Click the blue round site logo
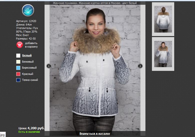The height and width of the screenshot is (137, 195). tap(28, 10)
